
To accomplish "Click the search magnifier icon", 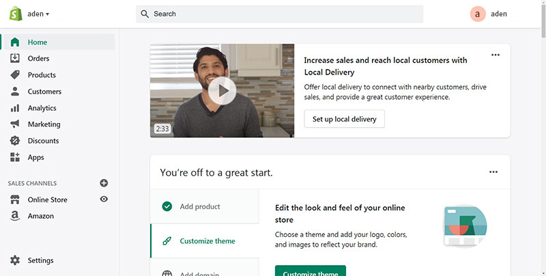I will pyautogui.click(x=145, y=14).
